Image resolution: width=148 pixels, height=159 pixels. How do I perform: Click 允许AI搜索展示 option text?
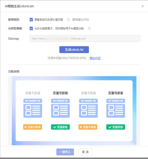pos(59,29)
